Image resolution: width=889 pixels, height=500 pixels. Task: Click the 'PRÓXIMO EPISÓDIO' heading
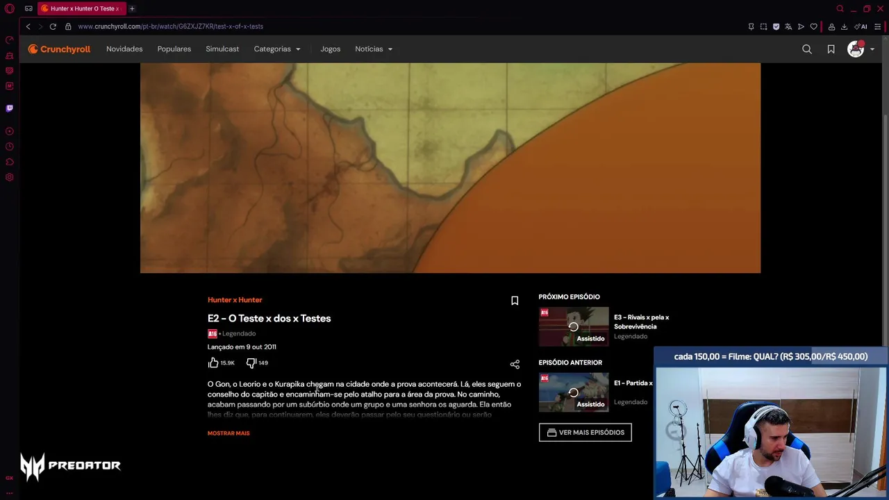[x=570, y=297]
